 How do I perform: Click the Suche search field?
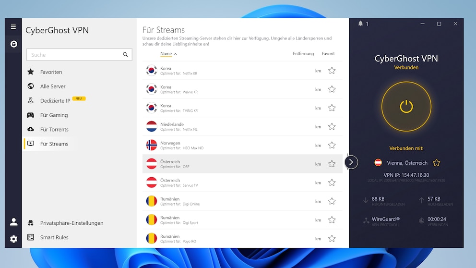pyautogui.click(x=79, y=55)
